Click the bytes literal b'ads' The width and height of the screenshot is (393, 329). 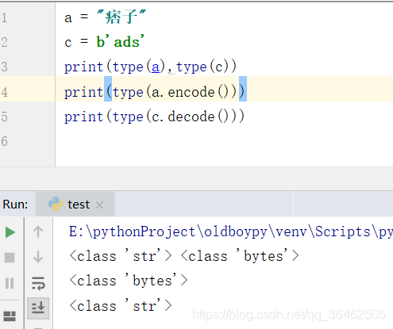point(121,41)
